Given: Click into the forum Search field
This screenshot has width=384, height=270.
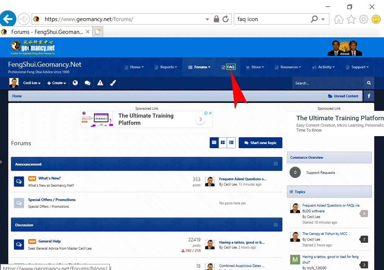Looking at the screenshot, I should (328, 83).
